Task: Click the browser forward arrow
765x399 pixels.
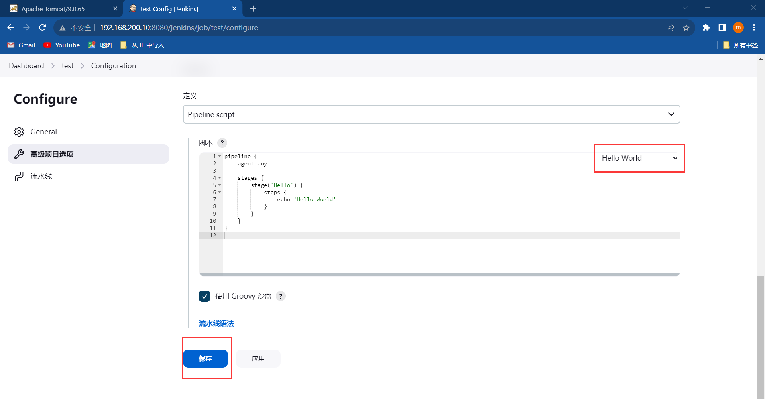Action: pos(27,28)
